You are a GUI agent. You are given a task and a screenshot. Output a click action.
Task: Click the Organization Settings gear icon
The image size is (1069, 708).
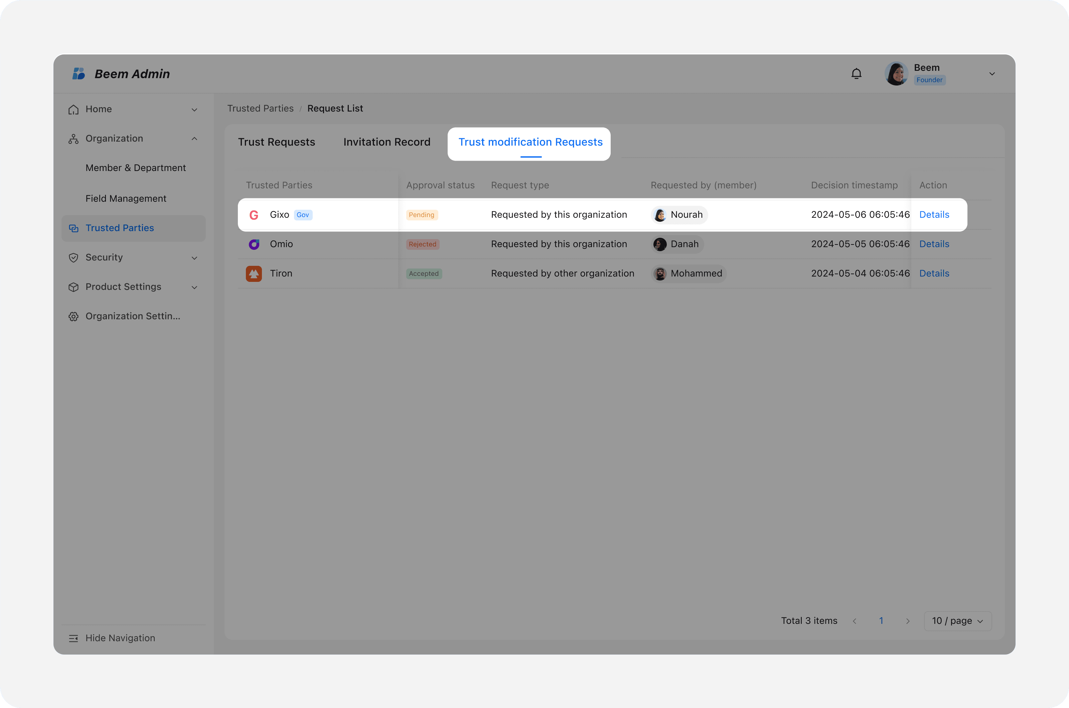(x=73, y=317)
